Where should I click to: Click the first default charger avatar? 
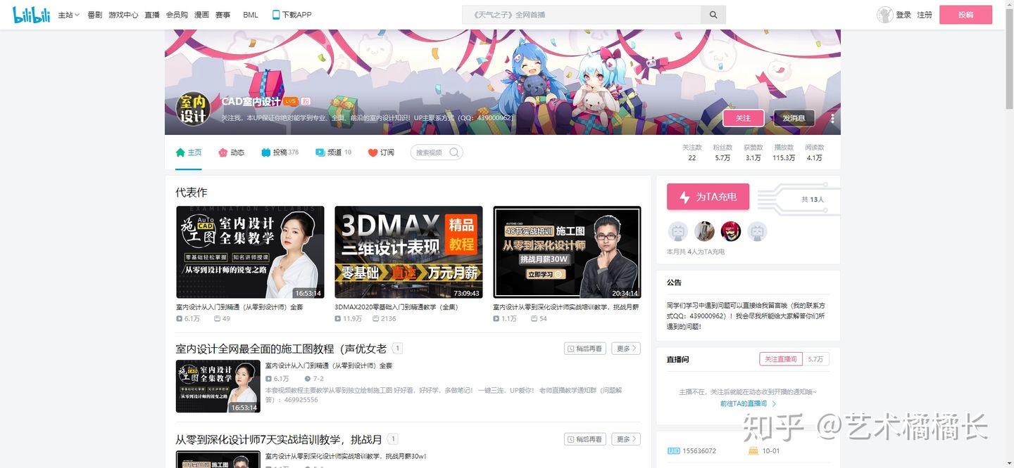point(677,231)
